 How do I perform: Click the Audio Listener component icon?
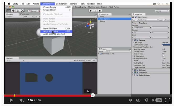(x=135, y=75)
